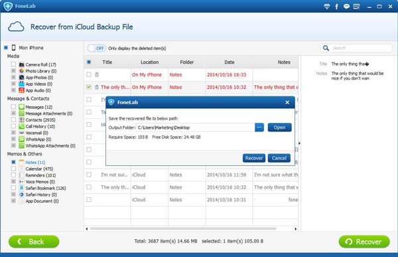Check the Contacts (2935) checkbox

pyautogui.click(x=13, y=120)
